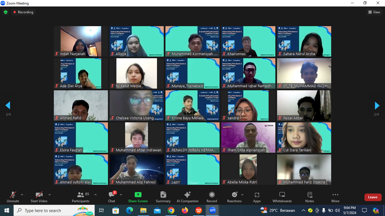
Task: Expand video options arrow beside Start Video
Action: [x=50, y=195]
